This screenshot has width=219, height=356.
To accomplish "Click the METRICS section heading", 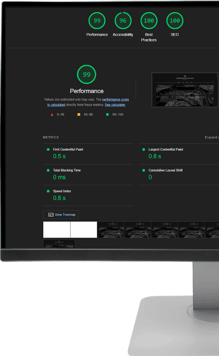I will click(51, 138).
